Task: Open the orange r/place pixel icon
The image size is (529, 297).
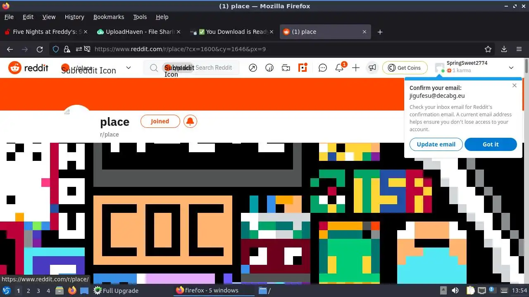Action: point(303,68)
